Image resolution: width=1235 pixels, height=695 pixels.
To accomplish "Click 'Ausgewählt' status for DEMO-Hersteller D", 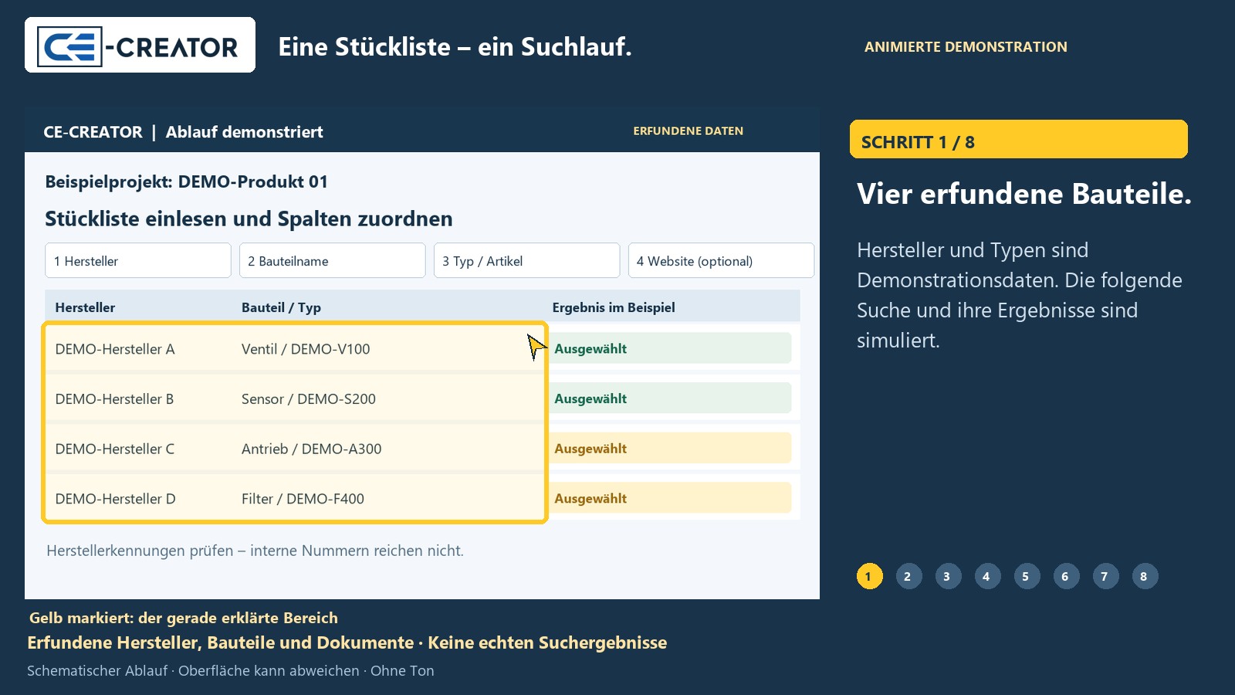I will point(670,498).
